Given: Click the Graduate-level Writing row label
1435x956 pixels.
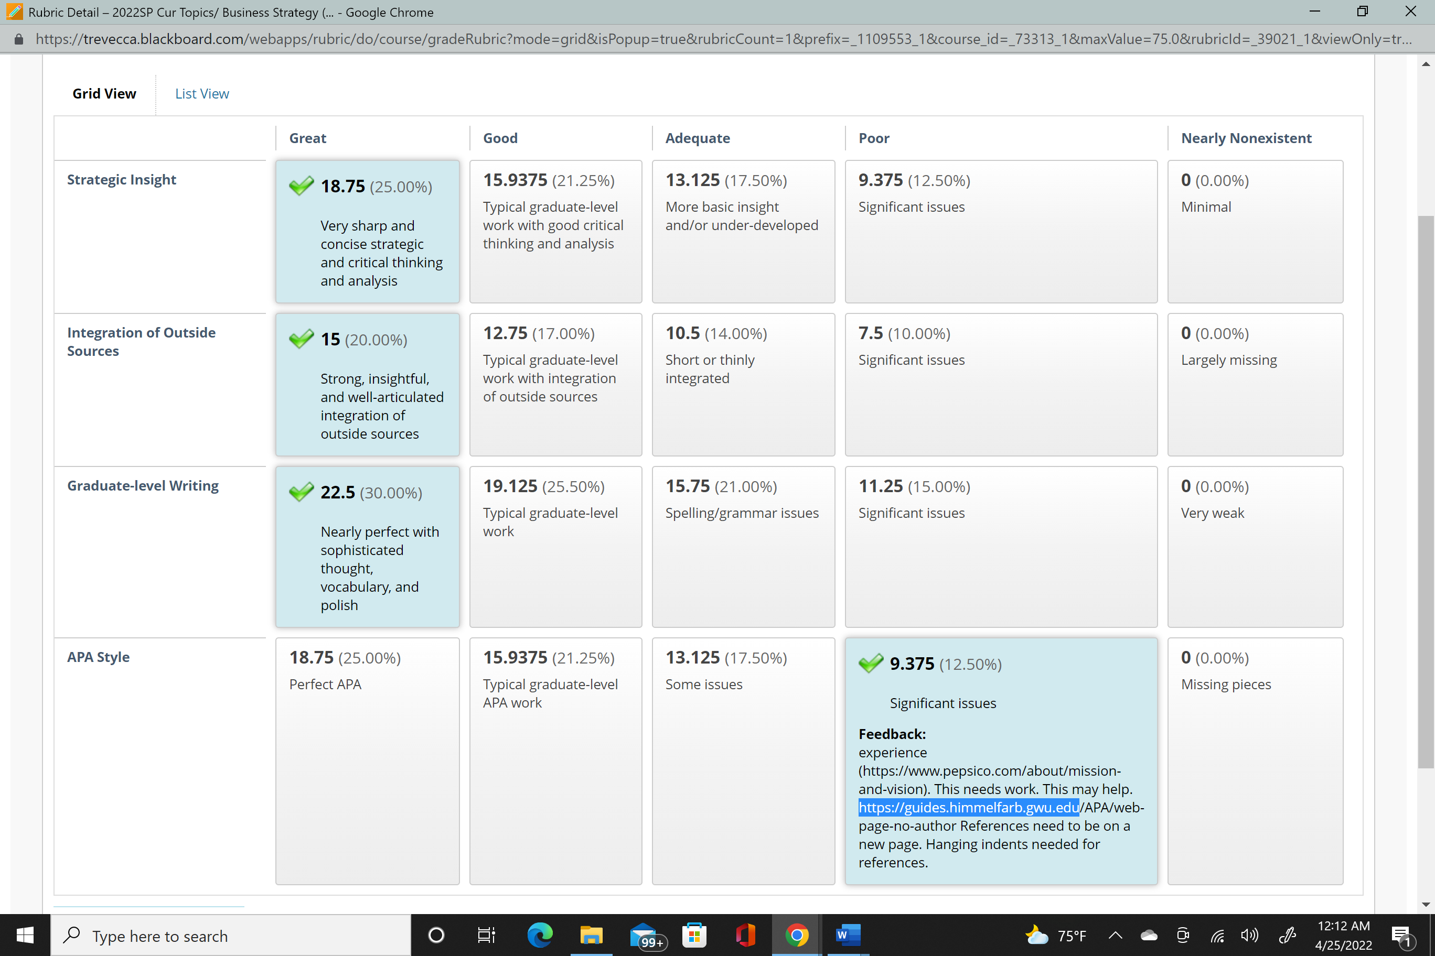Looking at the screenshot, I should coord(143,485).
